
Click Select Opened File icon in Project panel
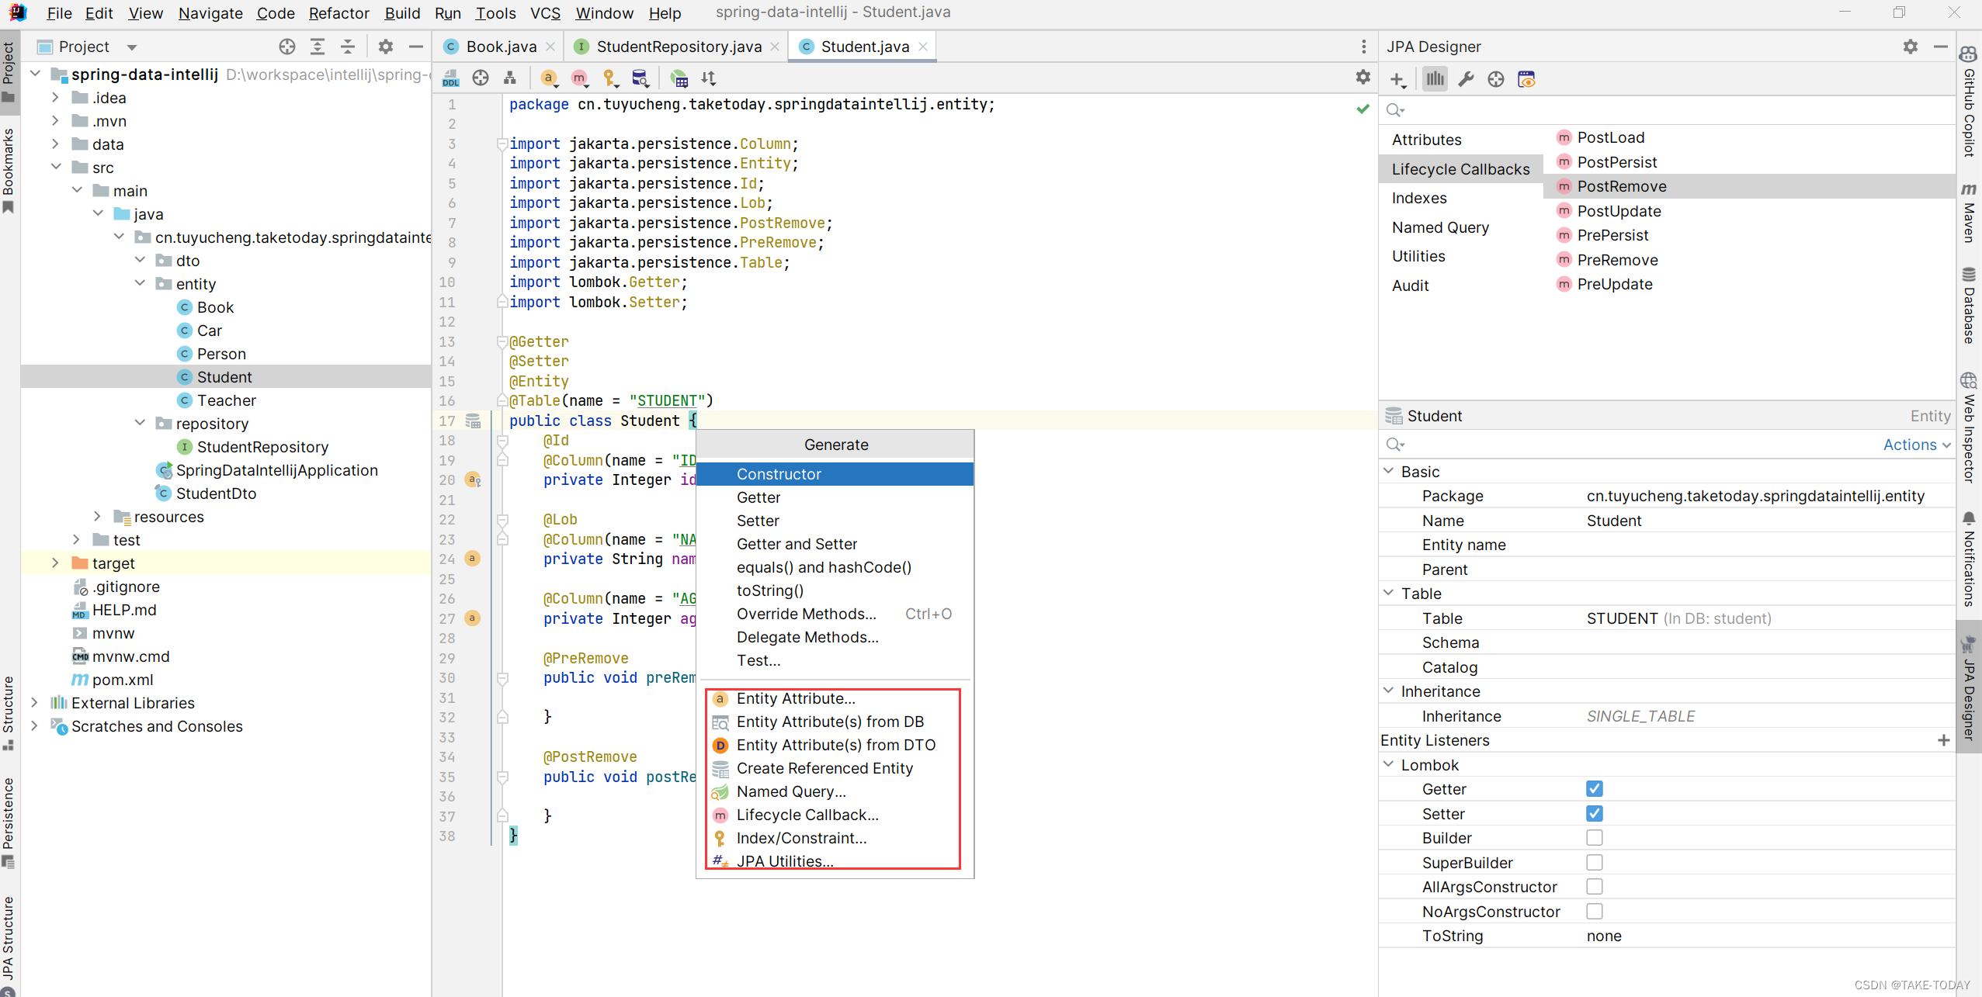coord(287,47)
